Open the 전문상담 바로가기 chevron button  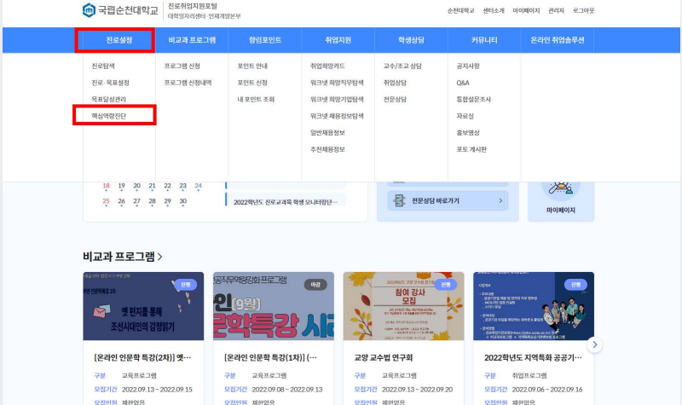(x=501, y=200)
